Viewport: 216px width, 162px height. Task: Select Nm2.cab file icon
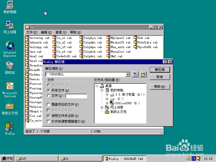(109, 56)
